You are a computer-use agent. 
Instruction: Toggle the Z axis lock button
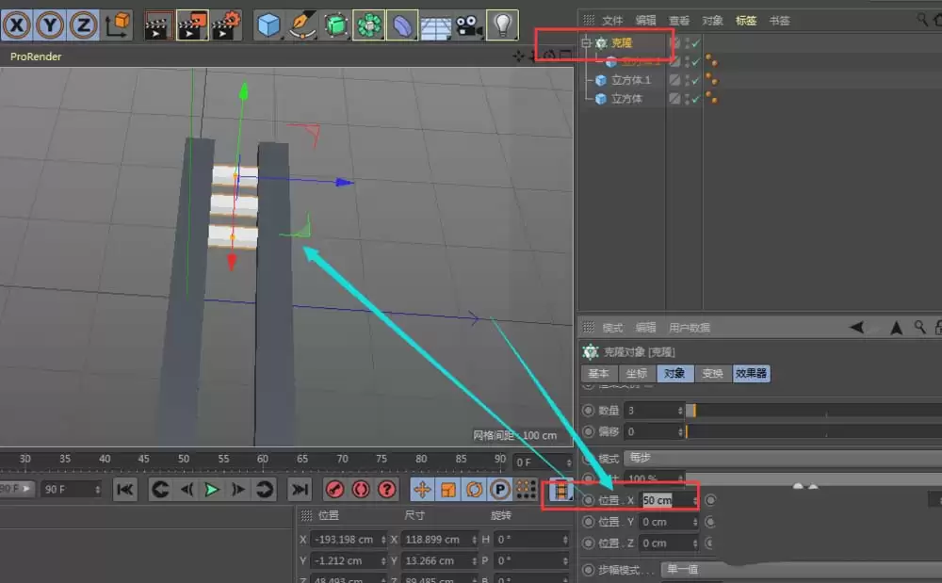coord(82,24)
